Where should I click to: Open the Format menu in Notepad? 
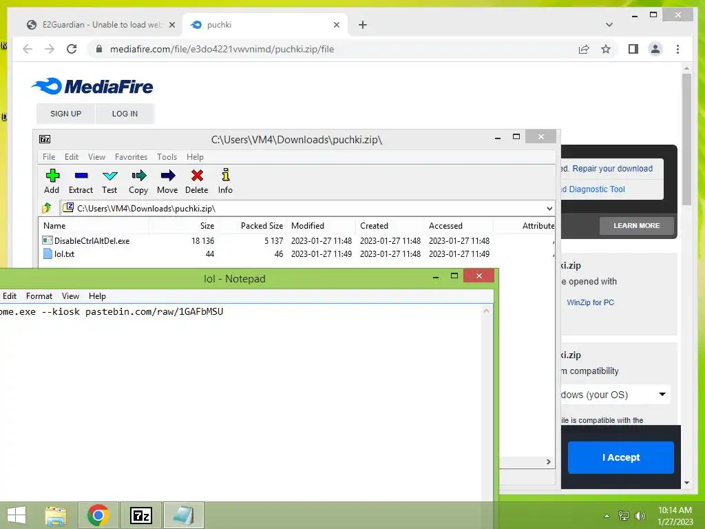[x=39, y=296]
